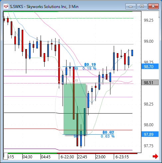Screen dimensions: 162x163
Task: Click the 0.63 % percentage label
Action: 107,136
